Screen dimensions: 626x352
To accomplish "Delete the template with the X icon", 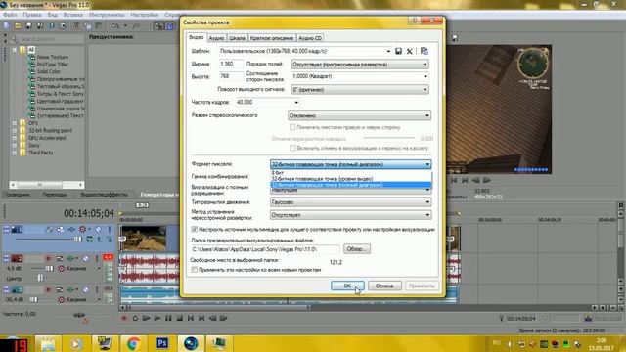I will (410, 51).
